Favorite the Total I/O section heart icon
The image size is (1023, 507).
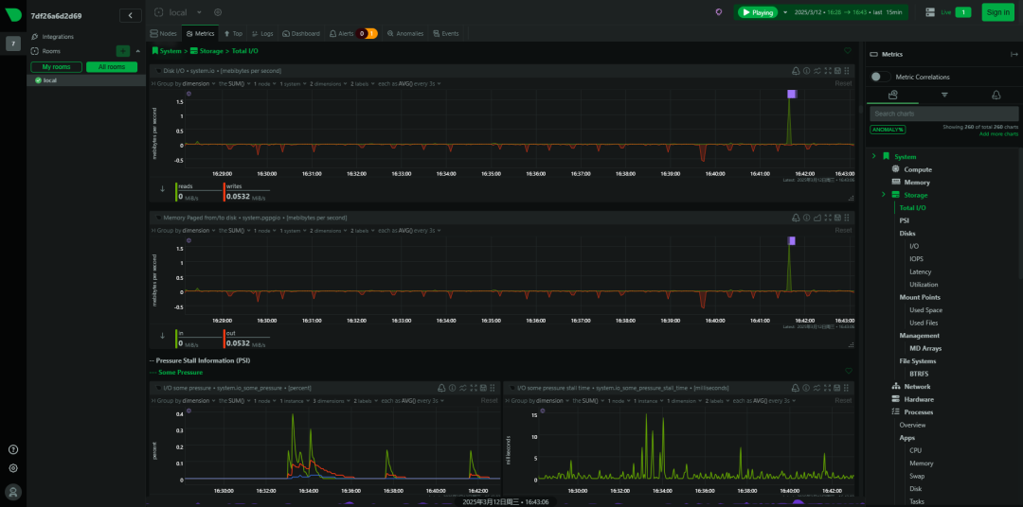[848, 50]
